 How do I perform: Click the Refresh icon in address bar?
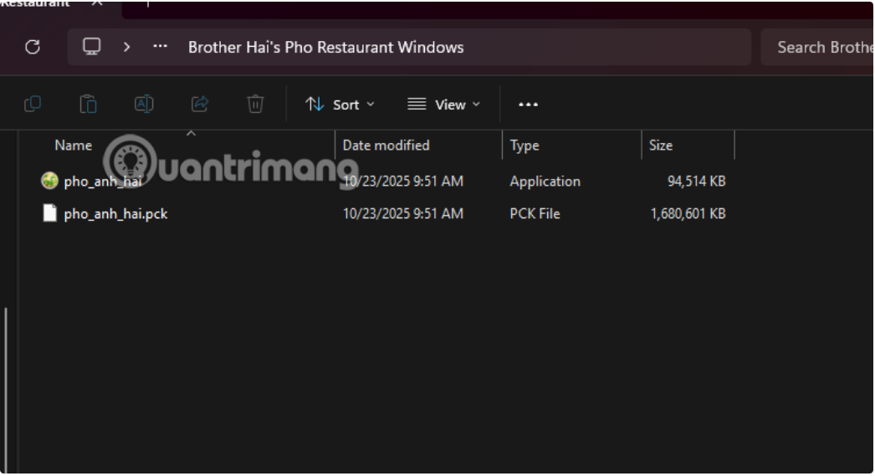pyautogui.click(x=33, y=47)
